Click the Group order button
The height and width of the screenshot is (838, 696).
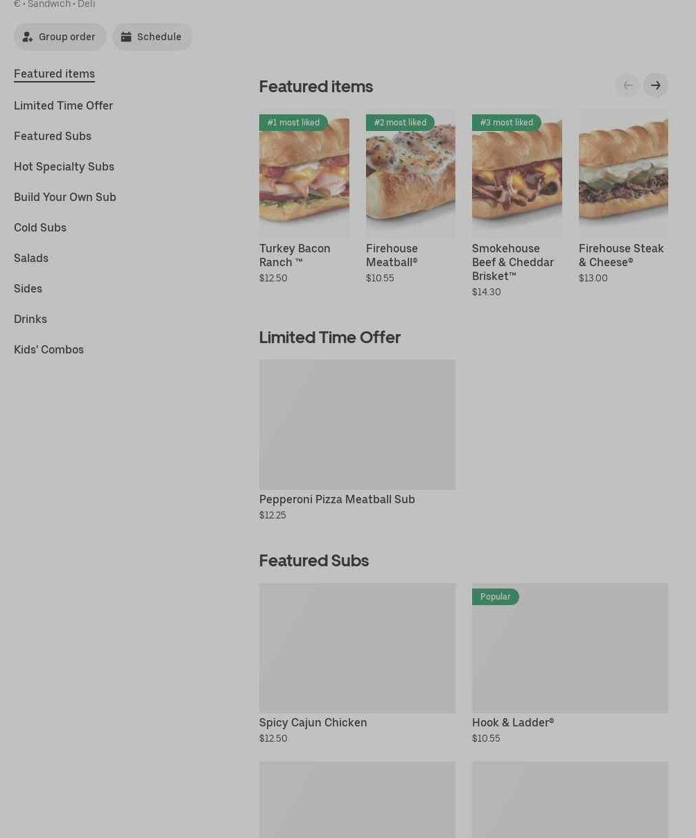point(60,37)
